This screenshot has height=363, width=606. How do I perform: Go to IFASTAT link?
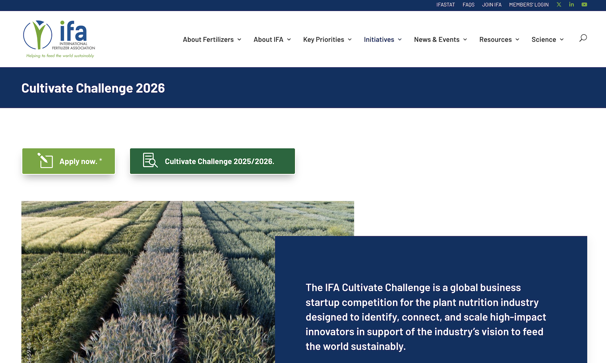point(445,5)
